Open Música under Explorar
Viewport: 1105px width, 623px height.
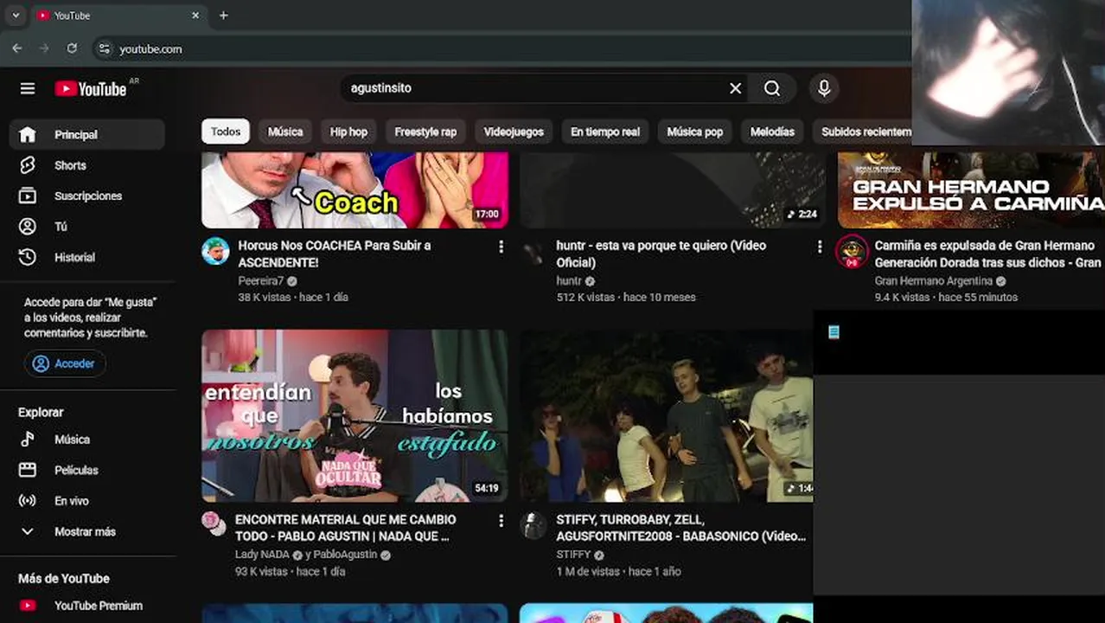click(86, 440)
